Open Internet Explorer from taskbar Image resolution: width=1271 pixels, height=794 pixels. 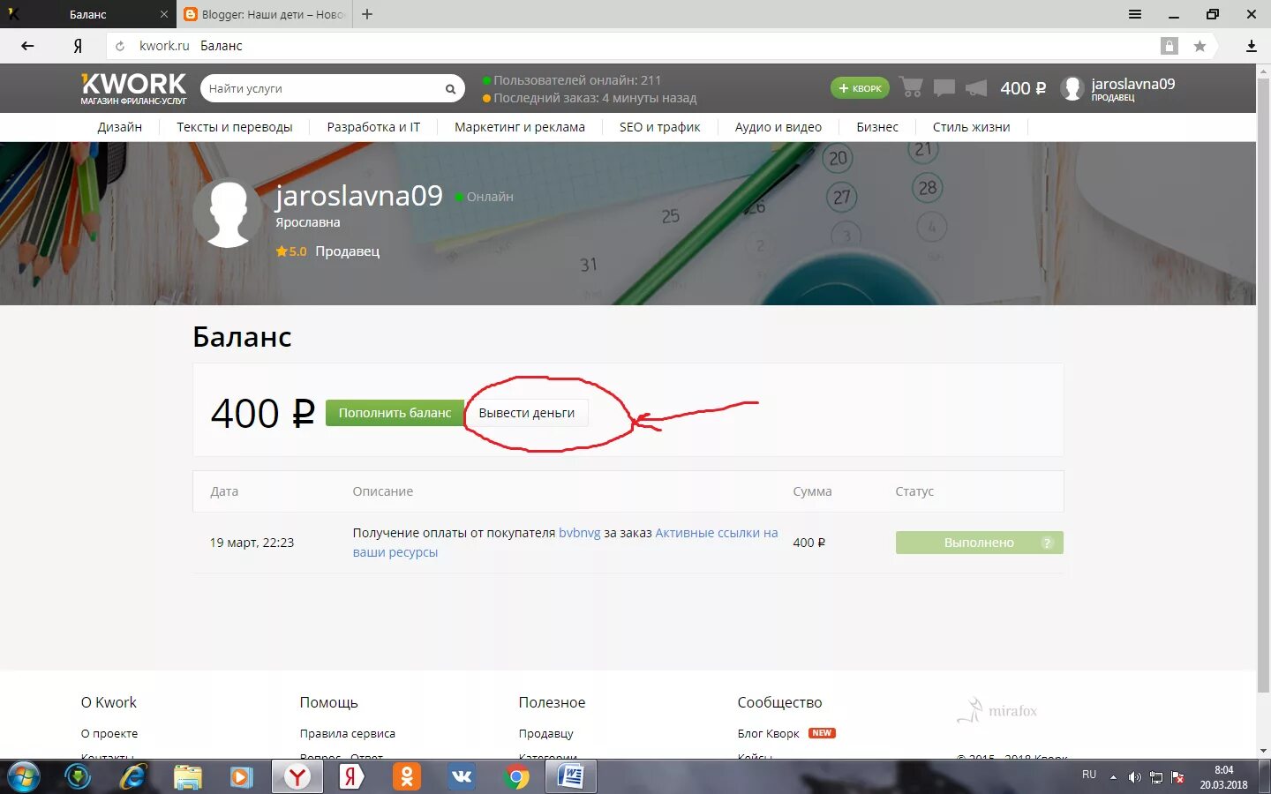[x=133, y=777]
